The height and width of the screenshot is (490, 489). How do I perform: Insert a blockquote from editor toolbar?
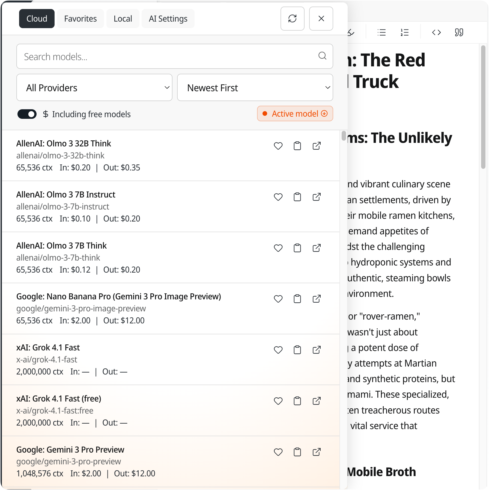click(459, 33)
